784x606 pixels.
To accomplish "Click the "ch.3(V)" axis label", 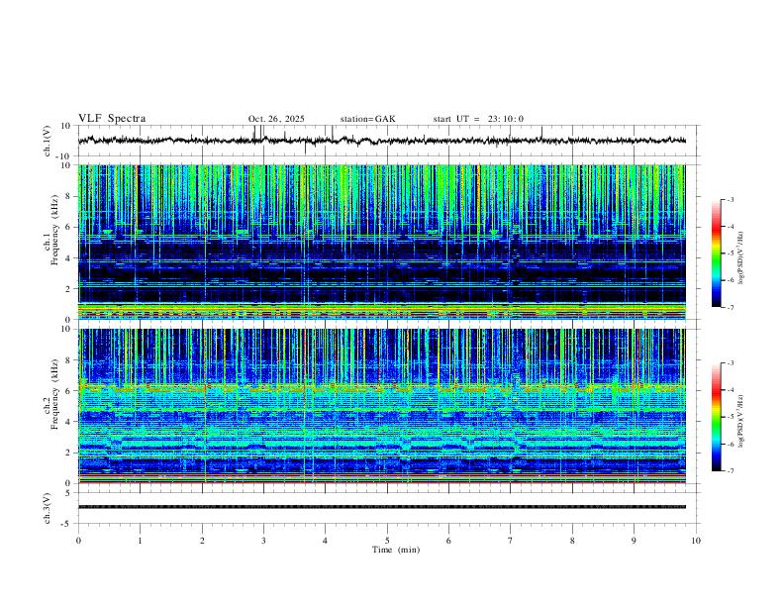I will [x=48, y=509].
